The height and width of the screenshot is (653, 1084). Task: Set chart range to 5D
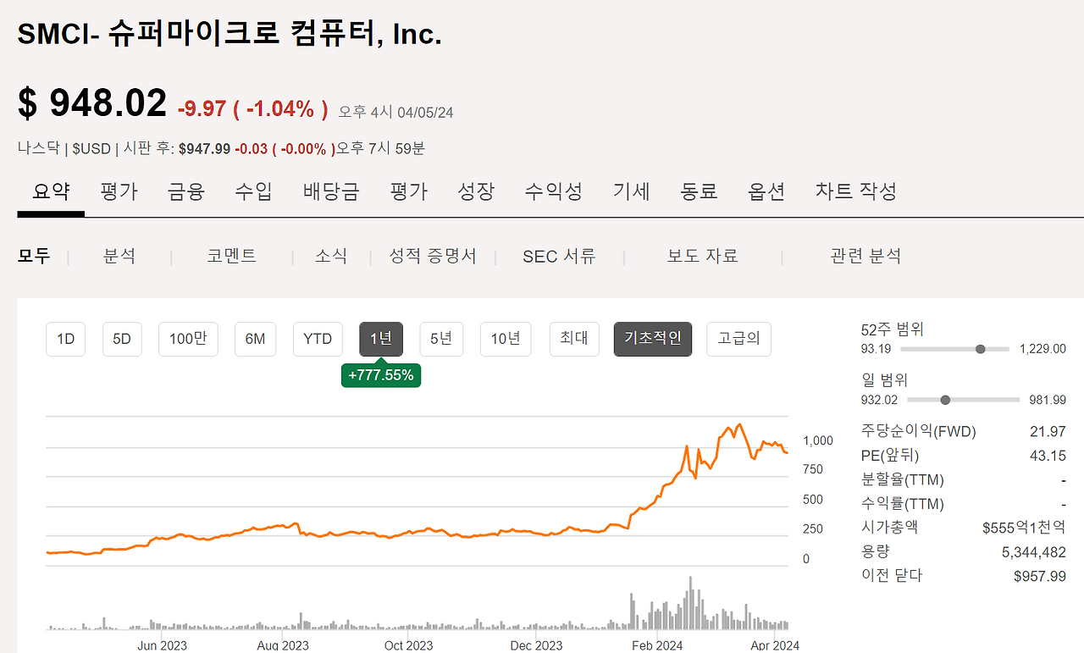(x=122, y=340)
